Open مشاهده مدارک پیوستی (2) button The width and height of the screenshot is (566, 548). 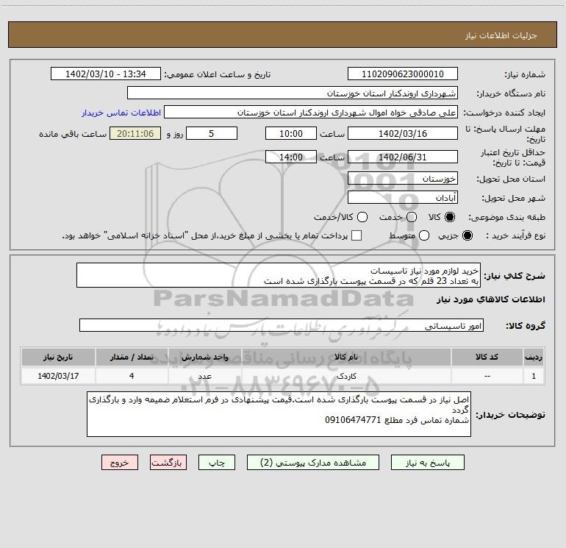point(313,463)
